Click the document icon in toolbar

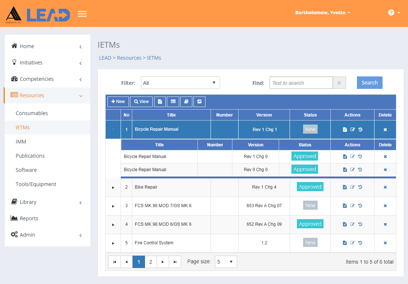tap(160, 102)
